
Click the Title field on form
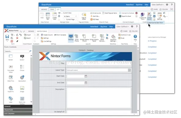(99, 64)
